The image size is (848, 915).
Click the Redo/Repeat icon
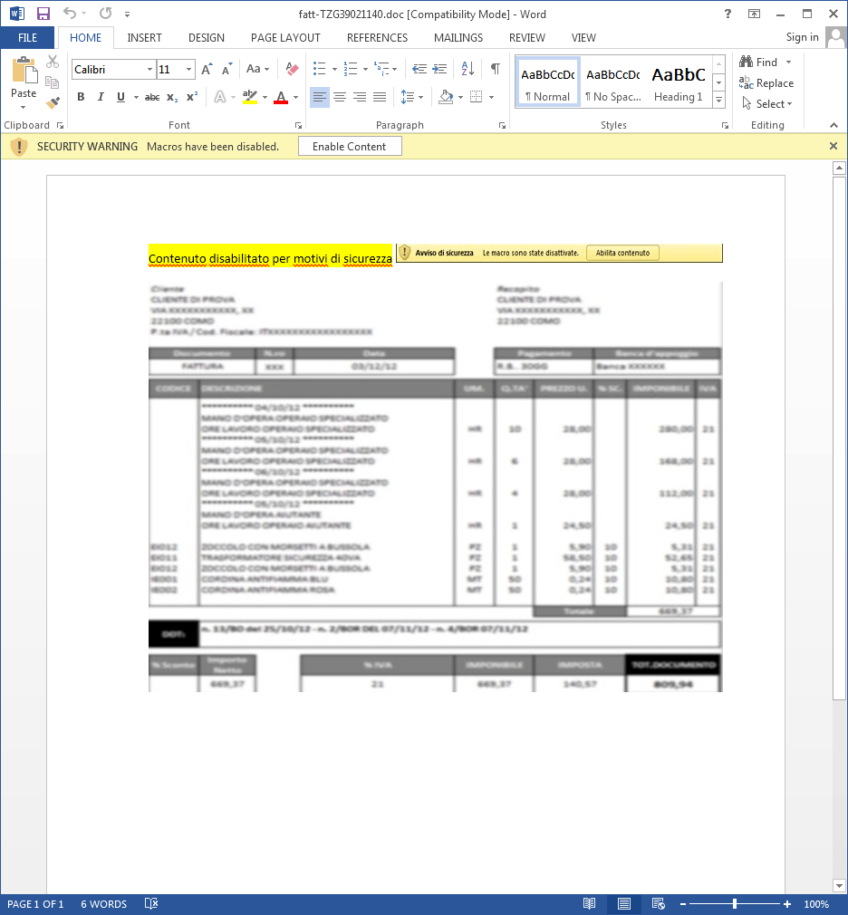[106, 14]
